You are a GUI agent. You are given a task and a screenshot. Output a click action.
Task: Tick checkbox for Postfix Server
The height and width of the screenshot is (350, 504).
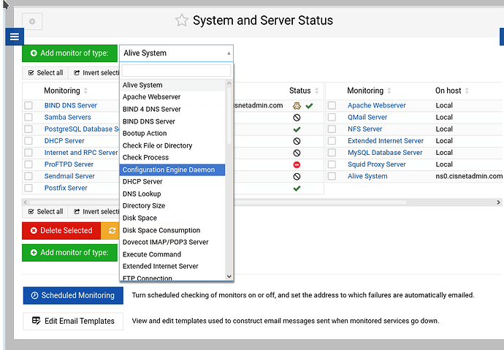point(28,188)
